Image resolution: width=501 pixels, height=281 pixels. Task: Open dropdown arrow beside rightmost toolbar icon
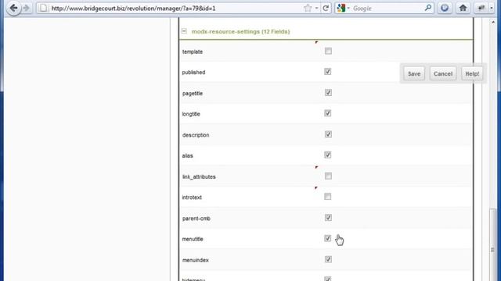(x=492, y=9)
